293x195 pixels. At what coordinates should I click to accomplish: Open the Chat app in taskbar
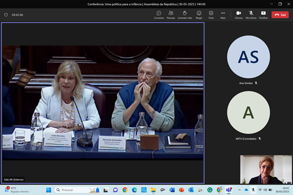[115, 190]
